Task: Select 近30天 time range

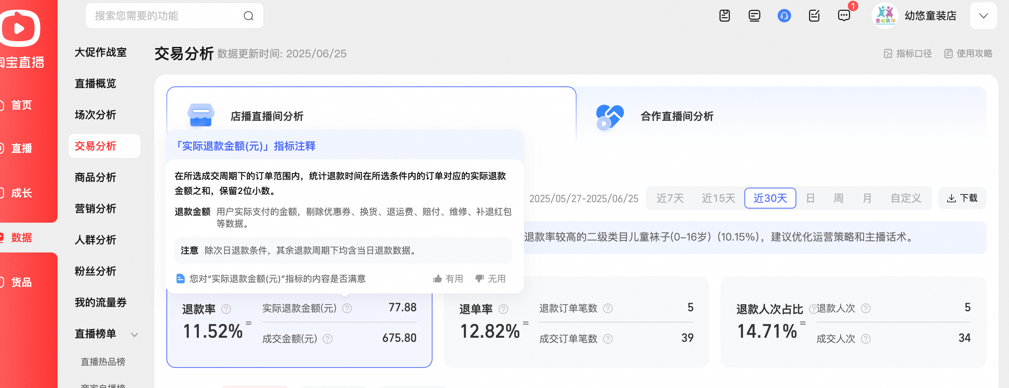Action: [x=770, y=198]
